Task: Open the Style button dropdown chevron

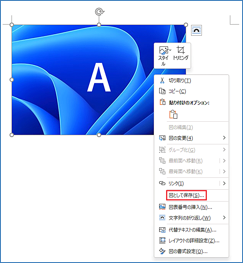Action: click(x=170, y=50)
